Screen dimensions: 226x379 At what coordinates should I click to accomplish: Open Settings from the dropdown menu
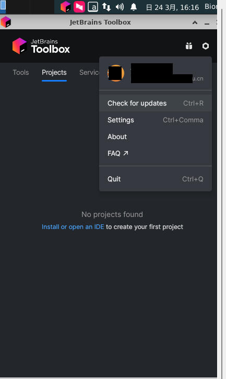[156, 120]
